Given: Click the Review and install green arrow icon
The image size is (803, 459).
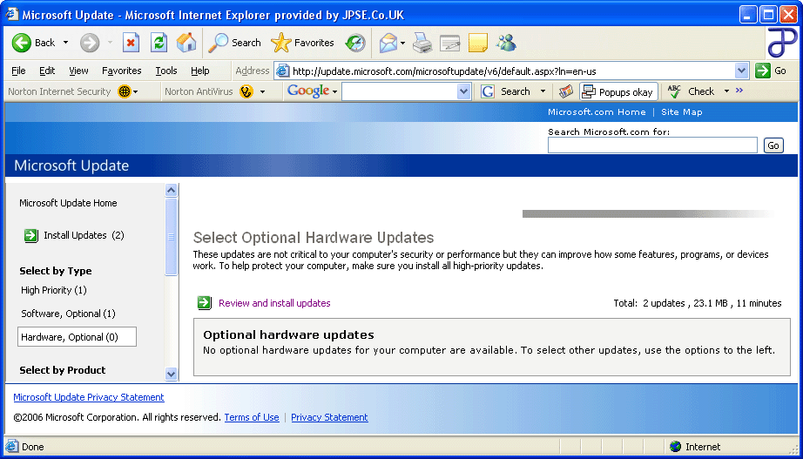Looking at the screenshot, I should (205, 303).
